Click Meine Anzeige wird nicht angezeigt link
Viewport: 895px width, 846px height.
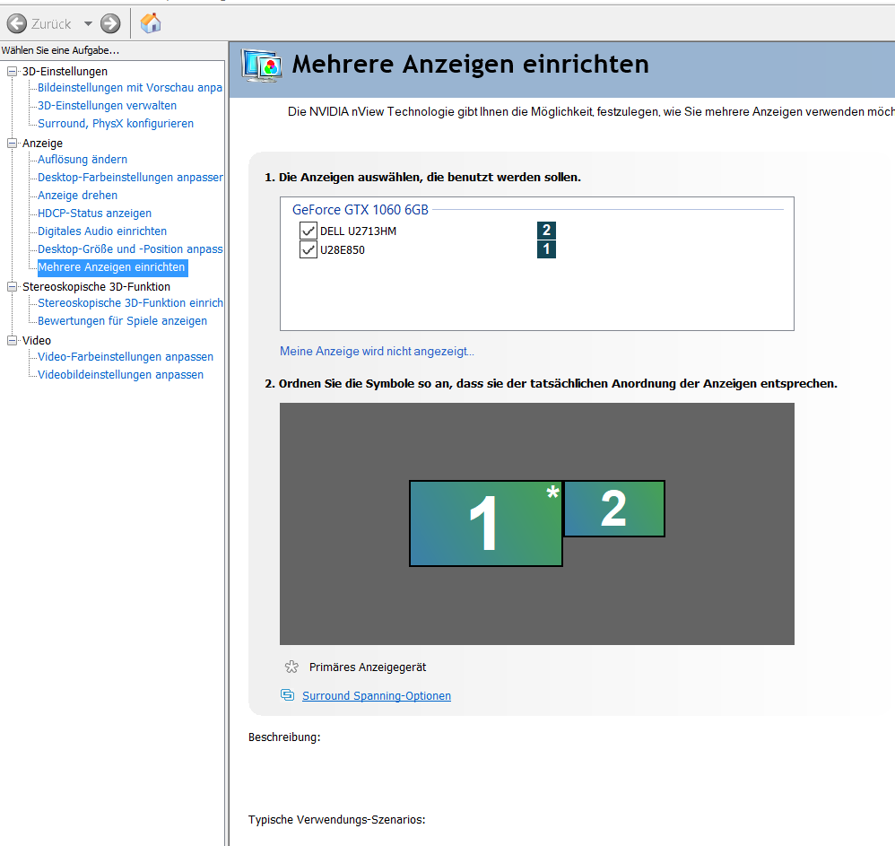377,351
